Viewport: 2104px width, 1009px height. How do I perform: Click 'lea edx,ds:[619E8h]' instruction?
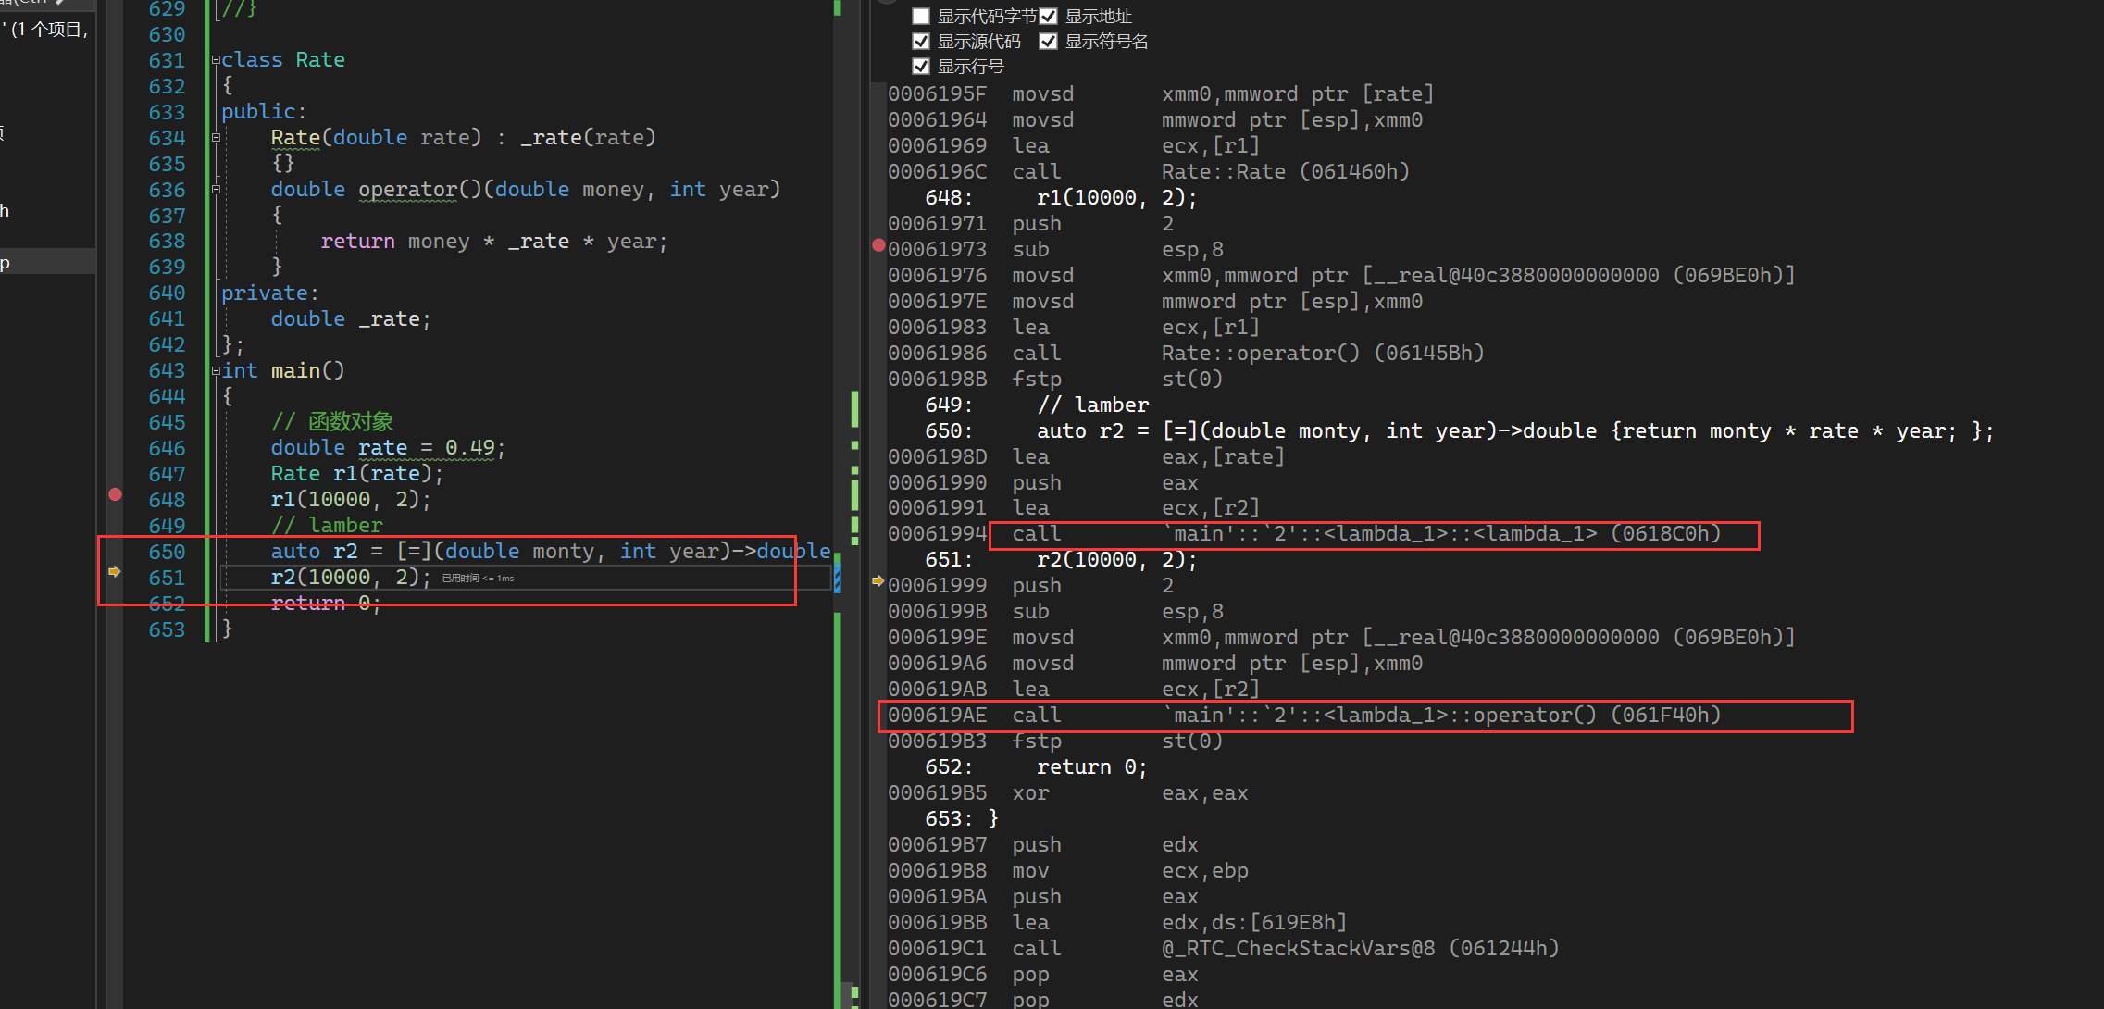1117,923
